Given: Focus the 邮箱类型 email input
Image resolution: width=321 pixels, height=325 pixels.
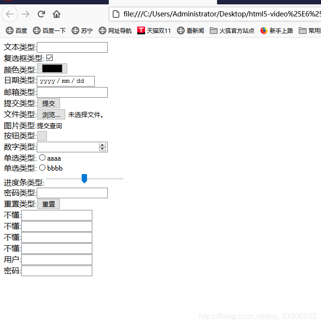Looking at the screenshot, I should [x=72, y=92].
